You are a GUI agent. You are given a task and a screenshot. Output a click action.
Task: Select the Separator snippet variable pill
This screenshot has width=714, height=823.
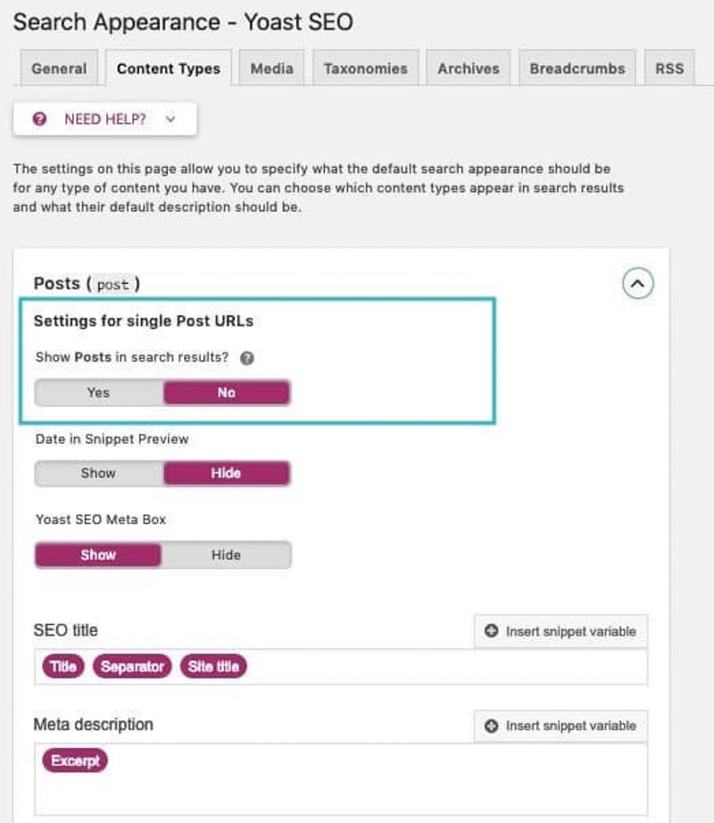[132, 666]
